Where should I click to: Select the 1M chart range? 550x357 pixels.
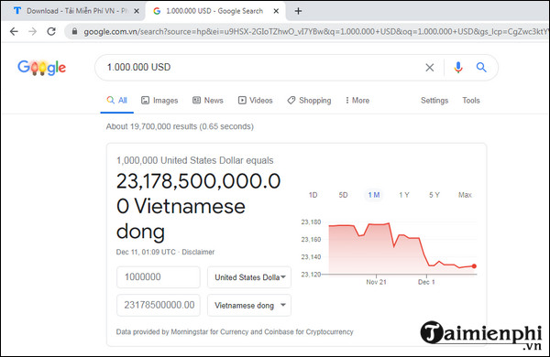pyautogui.click(x=374, y=195)
